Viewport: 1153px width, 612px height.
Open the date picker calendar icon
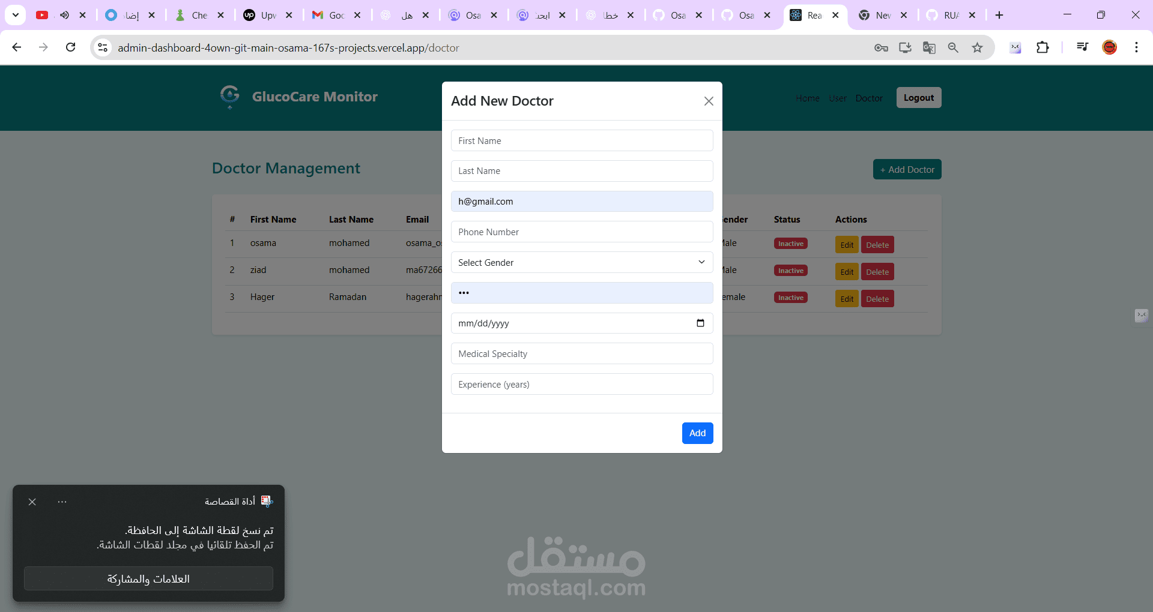coord(700,323)
